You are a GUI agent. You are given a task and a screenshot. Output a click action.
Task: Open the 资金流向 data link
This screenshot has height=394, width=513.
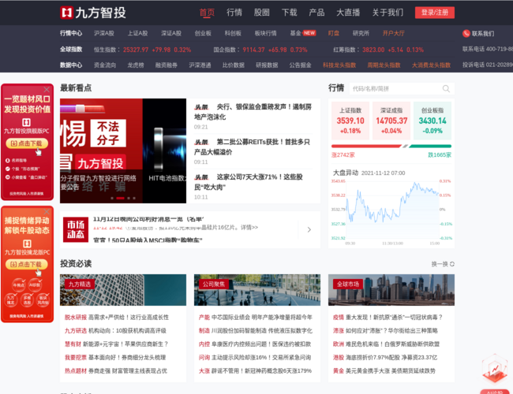click(x=105, y=65)
